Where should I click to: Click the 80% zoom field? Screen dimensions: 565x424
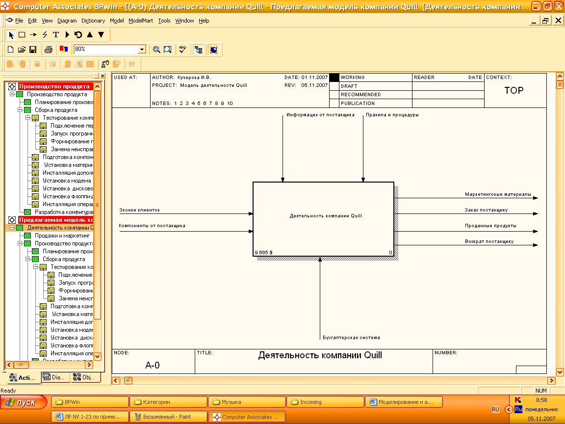(x=106, y=50)
